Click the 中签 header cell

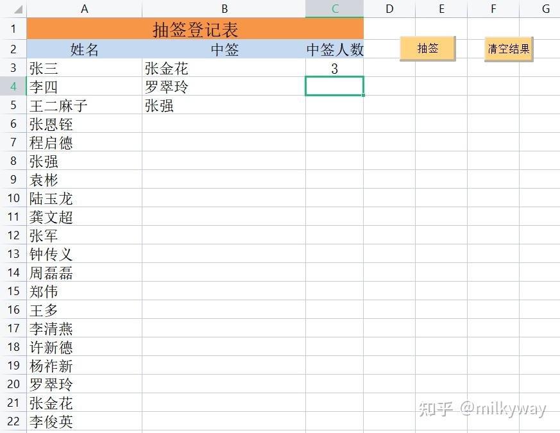tap(224, 49)
